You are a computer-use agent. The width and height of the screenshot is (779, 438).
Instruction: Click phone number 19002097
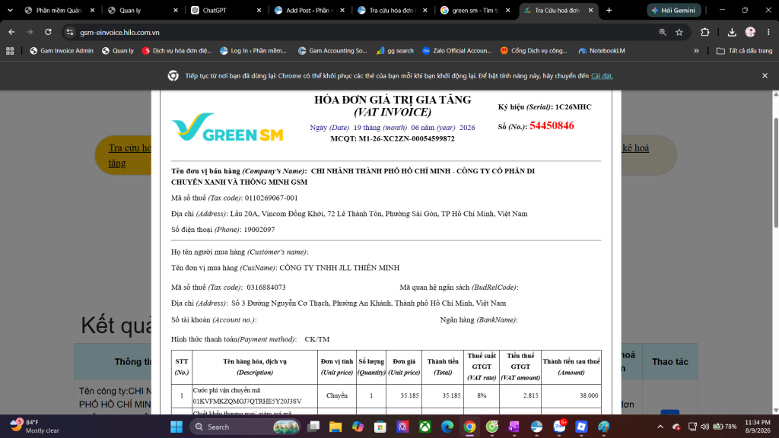coord(259,230)
